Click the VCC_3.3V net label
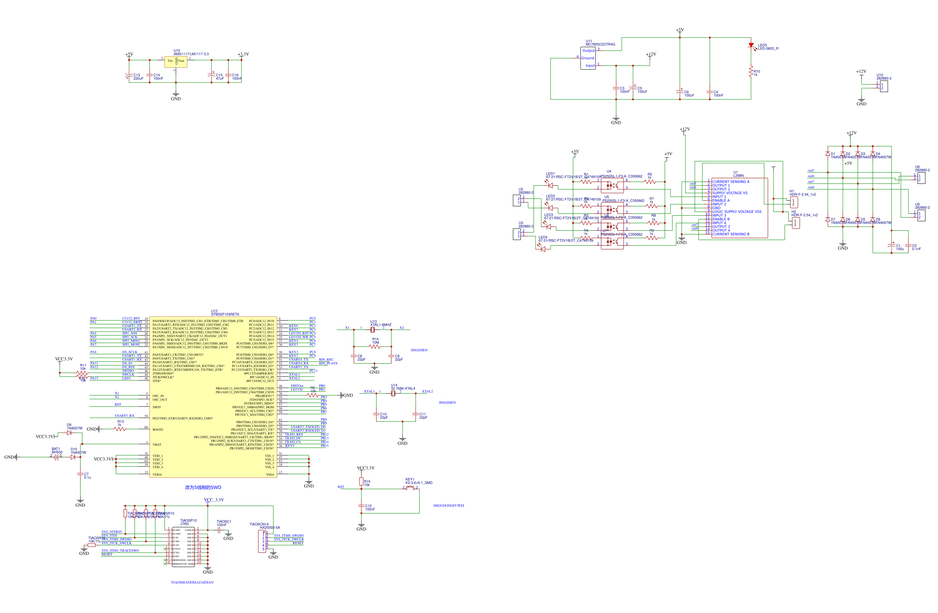Viewport: 938px width, 613px height. click(214, 500)
